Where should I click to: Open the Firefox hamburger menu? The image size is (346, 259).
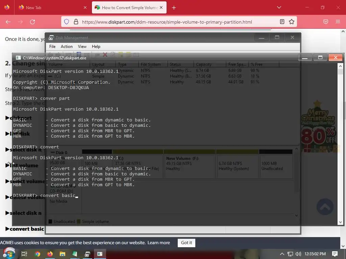338,22
